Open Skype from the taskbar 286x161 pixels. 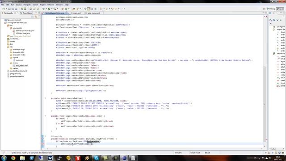point(96,158)
